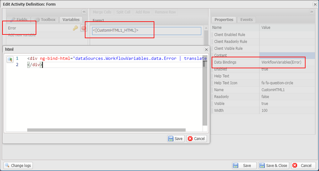Click Add Row in form toolbar

142,12
